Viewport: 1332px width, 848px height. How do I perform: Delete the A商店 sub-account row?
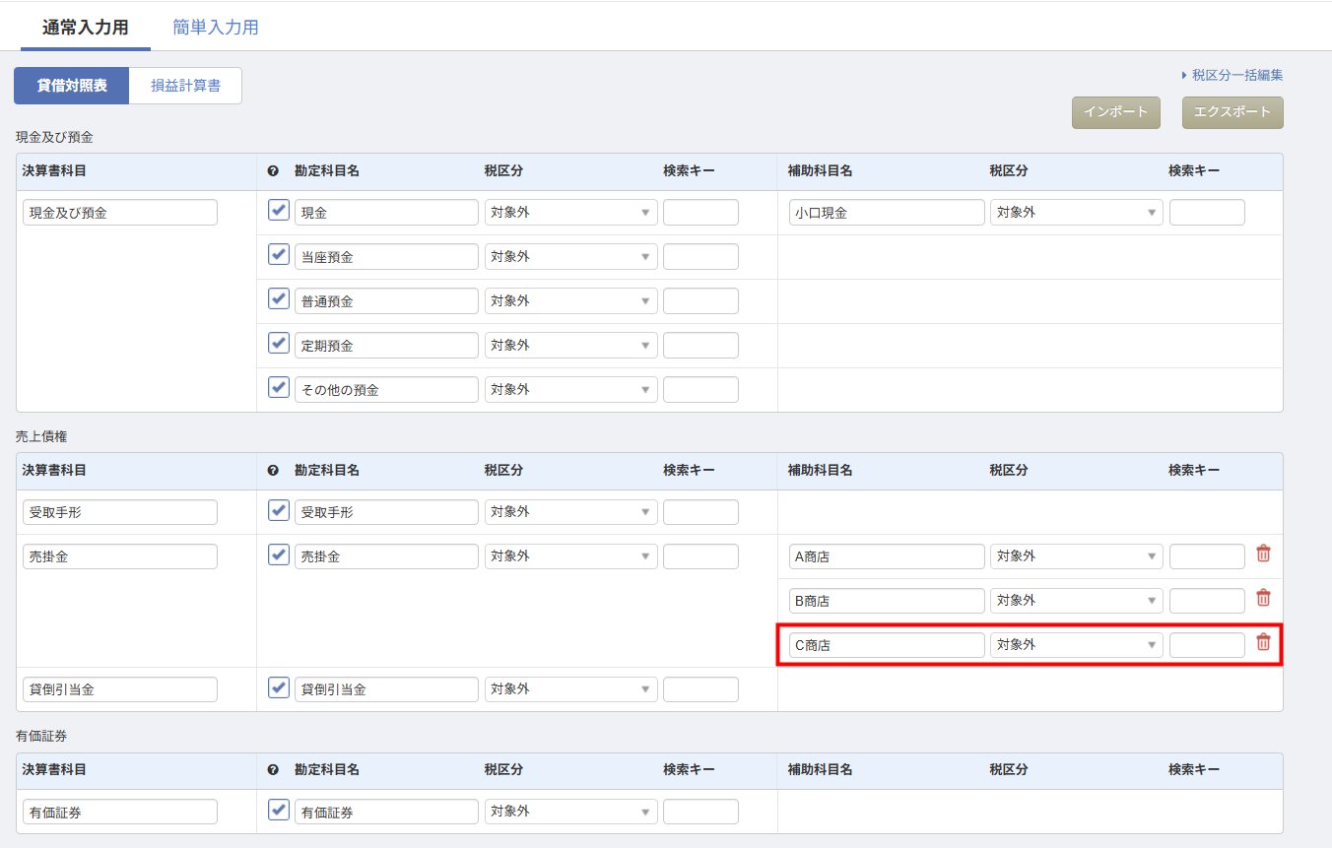coord(1263,554)
